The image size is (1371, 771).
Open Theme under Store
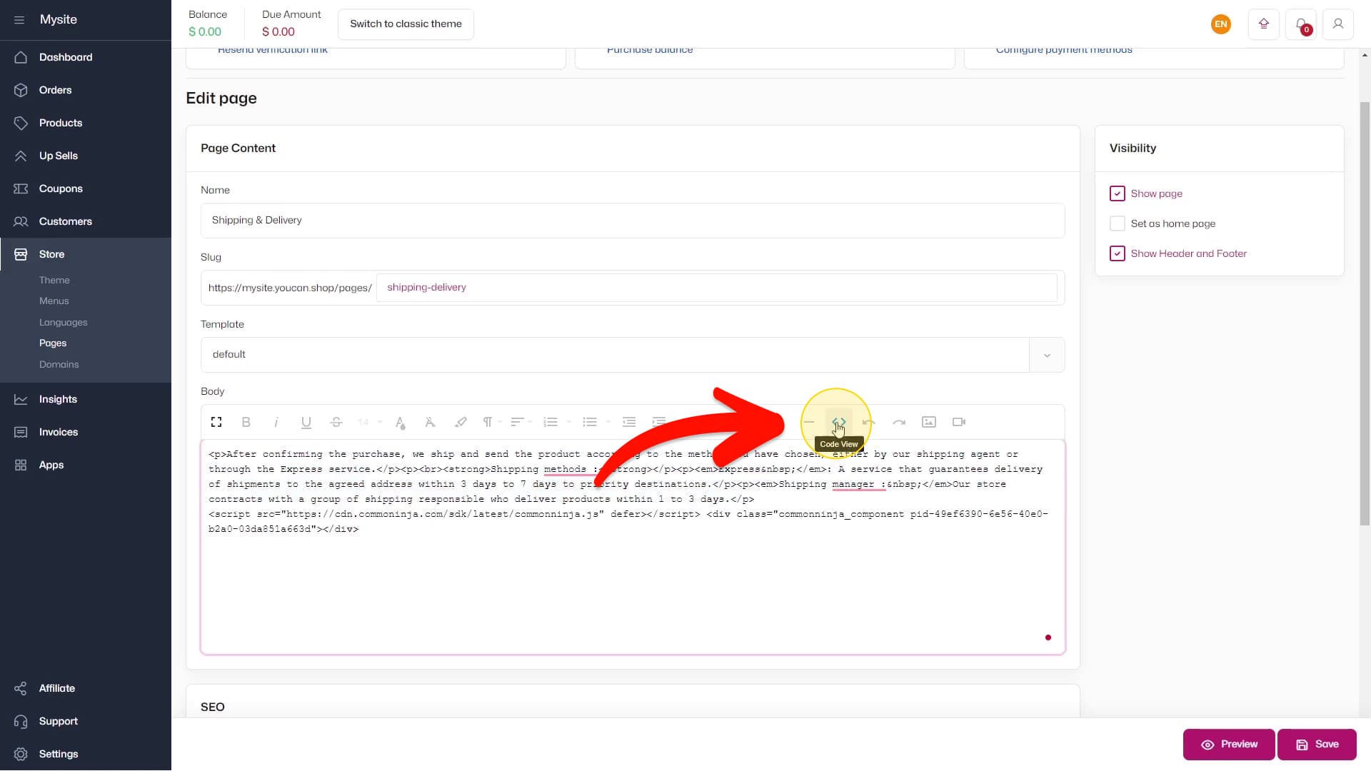pyautogui.click(x=54, y=280)
